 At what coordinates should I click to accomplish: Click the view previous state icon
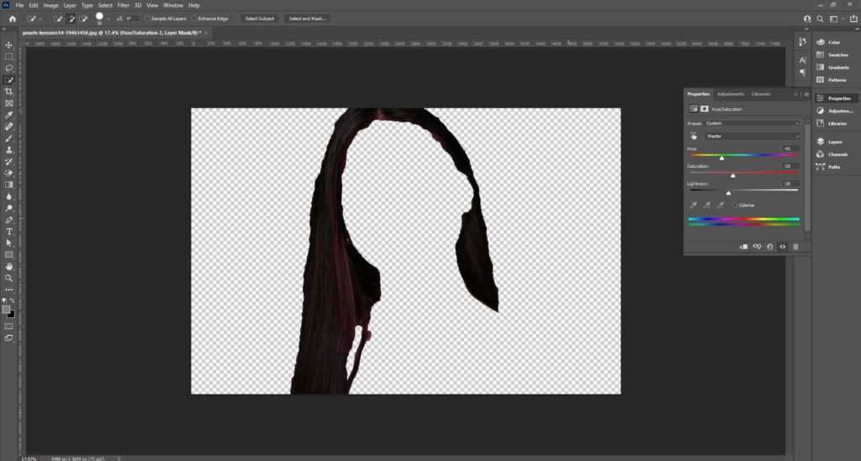tap(757, 247)
